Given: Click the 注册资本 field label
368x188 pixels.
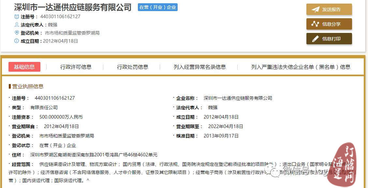Looking at the screenshot, I should point(23,117).
